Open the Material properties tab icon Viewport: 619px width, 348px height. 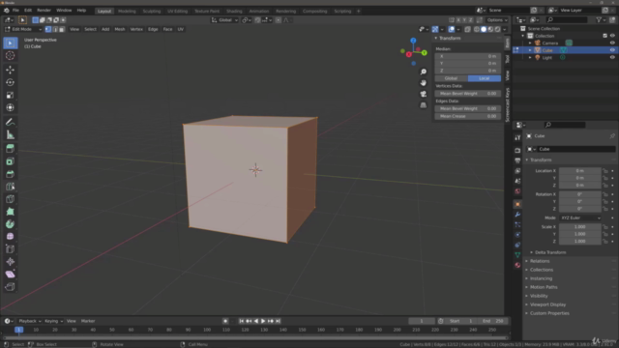tap(517, 265)
